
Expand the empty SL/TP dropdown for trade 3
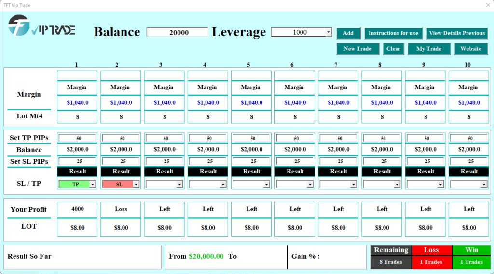coord(179,184)
